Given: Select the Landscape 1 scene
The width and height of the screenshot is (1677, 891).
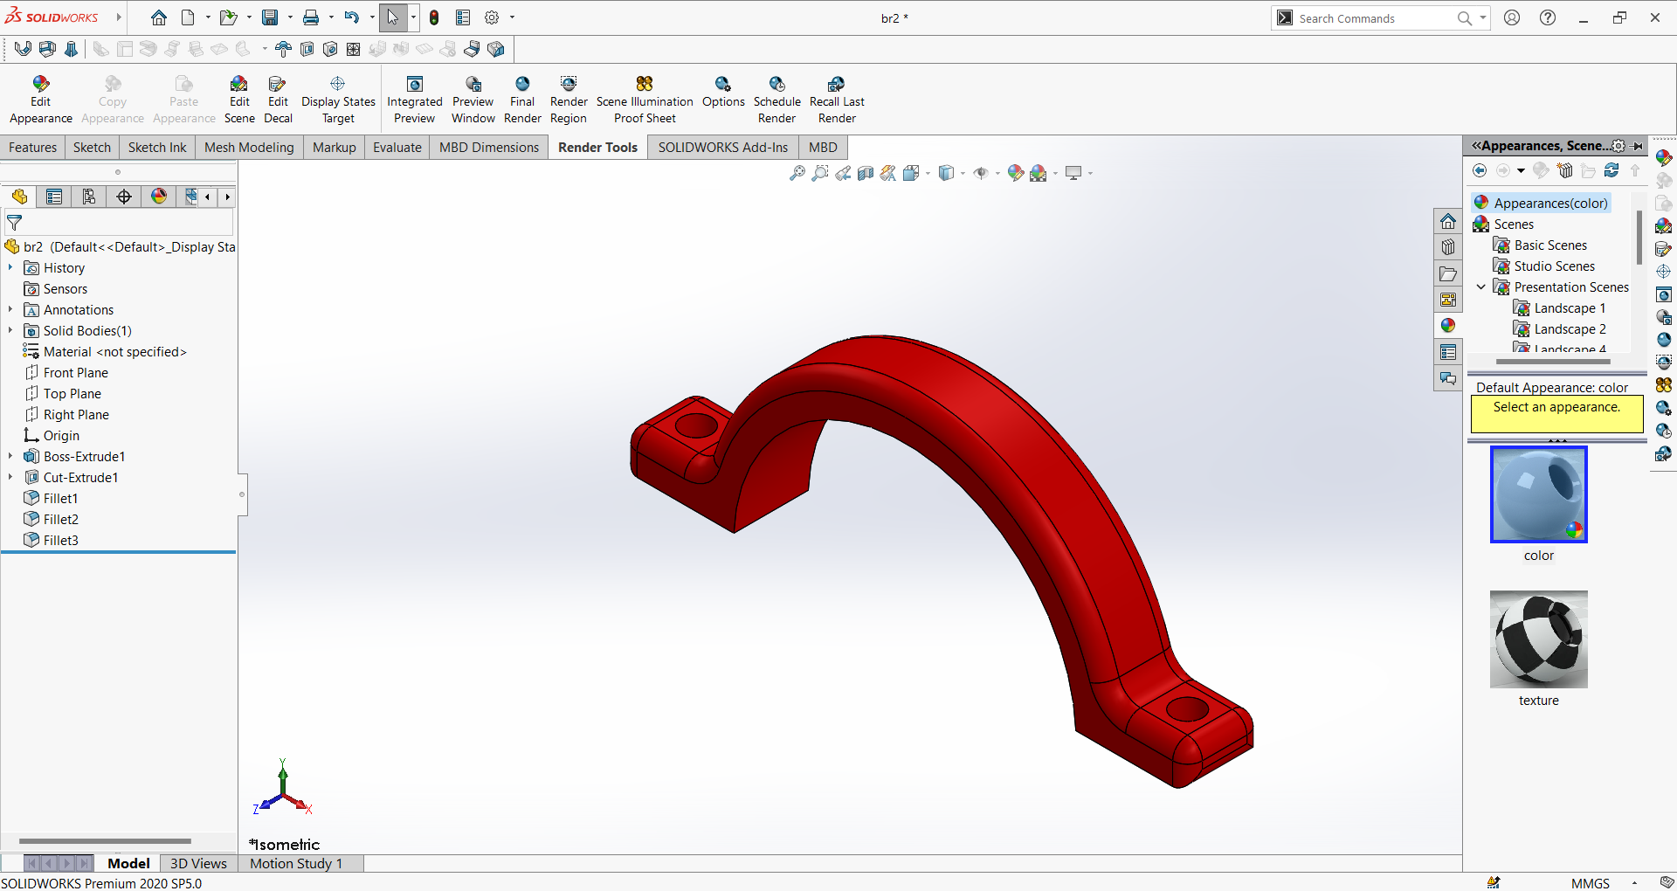Looking at the screenshot, I should click(1560, 307).
